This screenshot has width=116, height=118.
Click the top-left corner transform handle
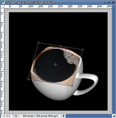(x=39, y=43)
